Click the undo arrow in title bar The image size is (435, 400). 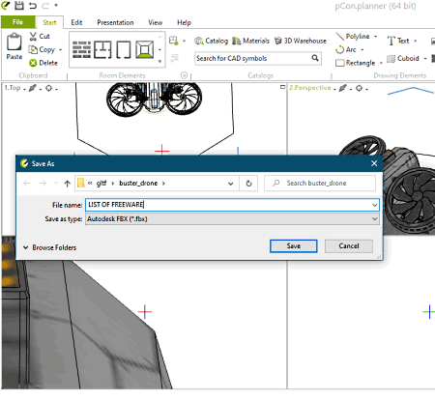tap(33, 6)
